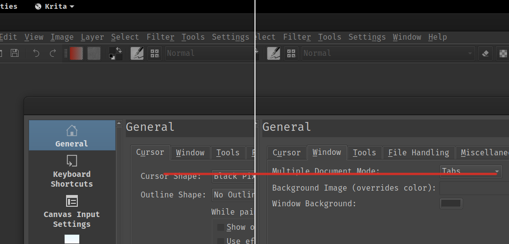Click the Redo arrow icon

(x=53, y=53)
